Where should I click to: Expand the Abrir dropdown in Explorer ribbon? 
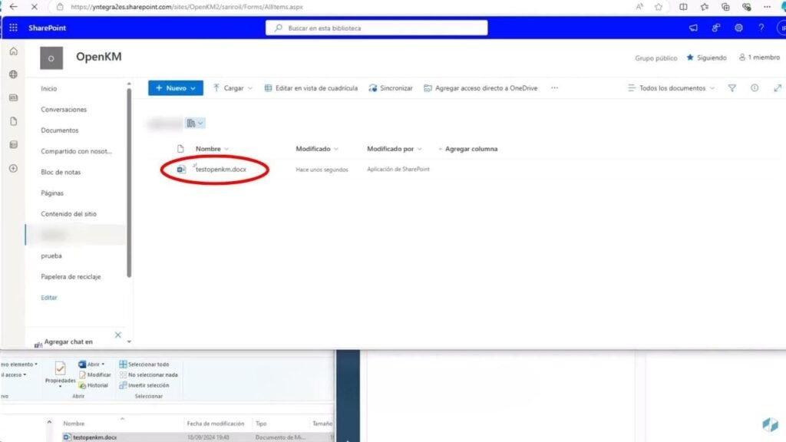tap(103, 364)
